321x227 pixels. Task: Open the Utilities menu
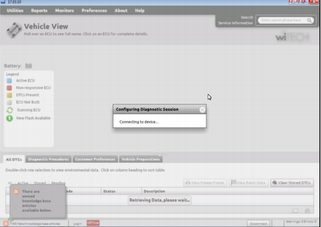point(15,10)
